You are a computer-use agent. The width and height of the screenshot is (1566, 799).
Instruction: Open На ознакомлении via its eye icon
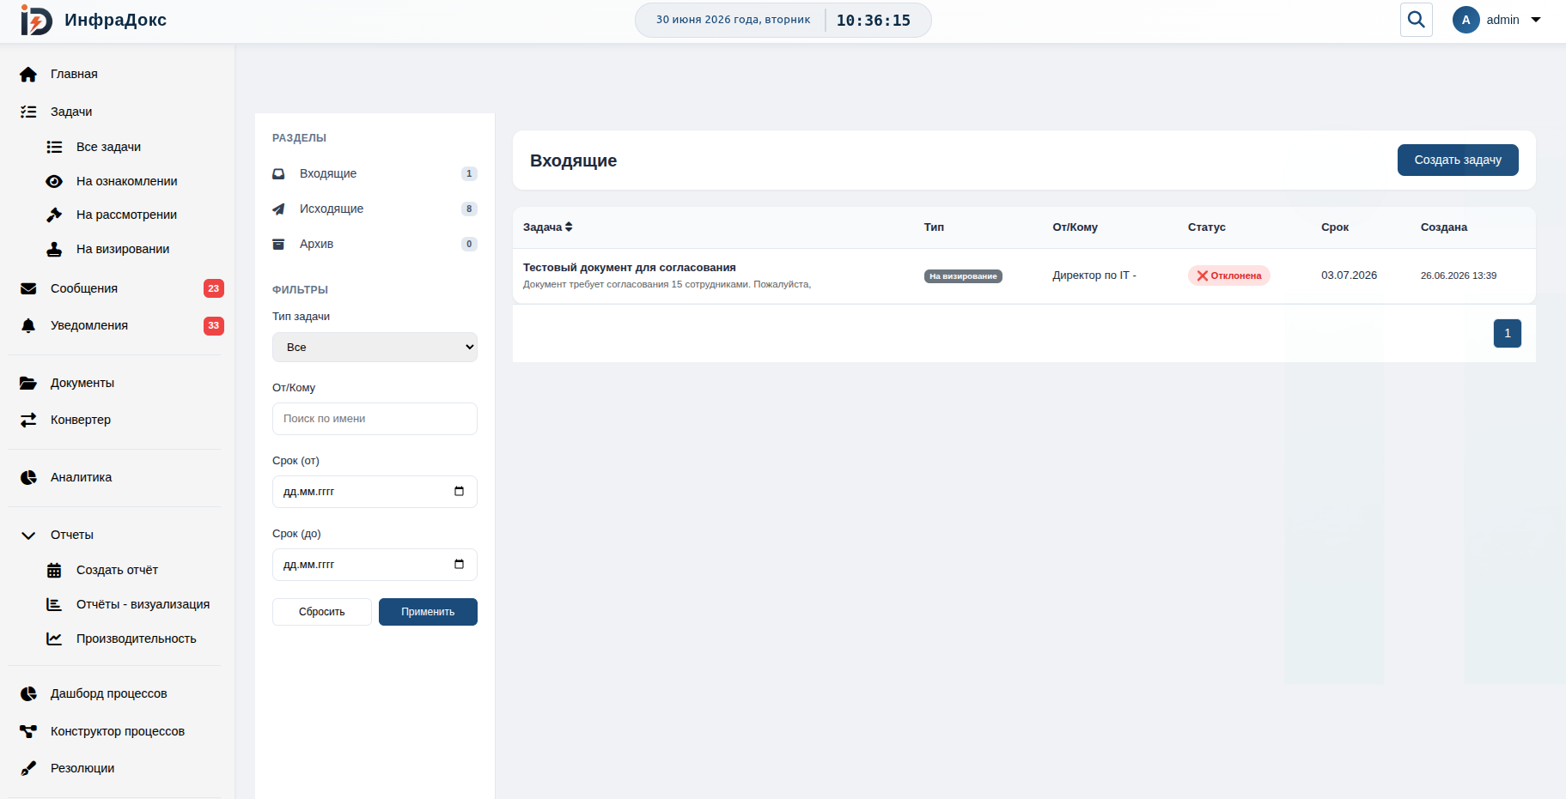tap(54, 181)
